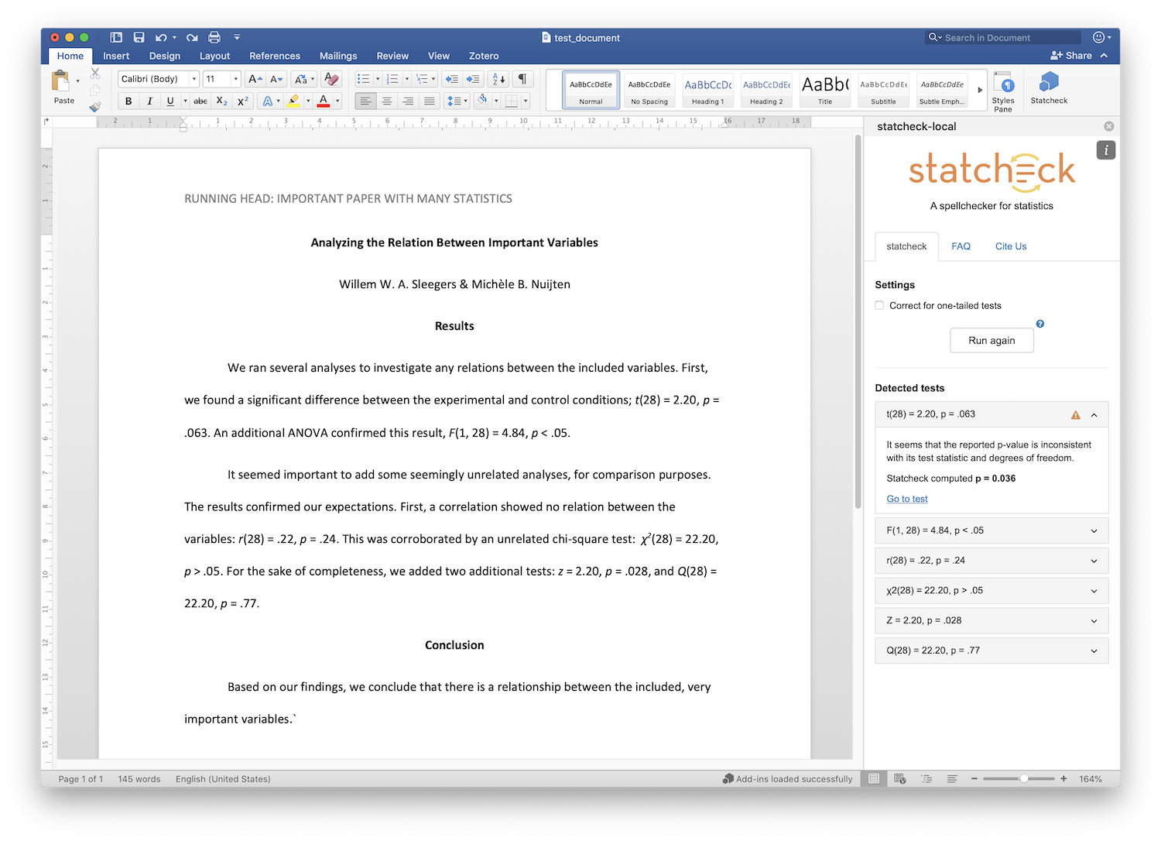Click the Format Painter brush icon
Screen dimensions: 1161x841
point(94,107)
